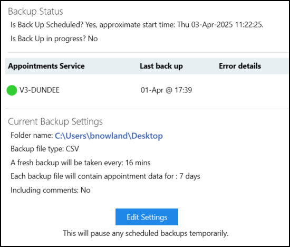Screen dimensions: 290x247
Task: Click the scheduled start time Thu 03-Apr-2025 11:22:25
Action: pos(220,25)
